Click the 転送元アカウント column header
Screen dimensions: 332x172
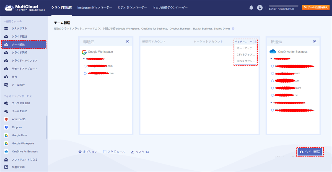[154, 42]
